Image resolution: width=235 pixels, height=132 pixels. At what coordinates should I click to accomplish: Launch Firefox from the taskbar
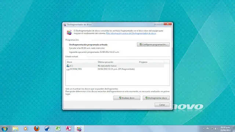click(x=37, y=129)
